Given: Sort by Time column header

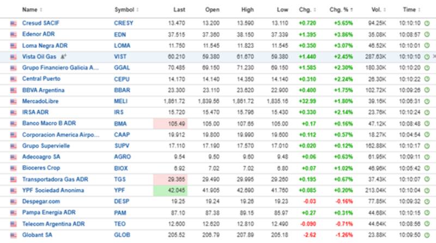Looking at the screenshot, I should 409,10.
